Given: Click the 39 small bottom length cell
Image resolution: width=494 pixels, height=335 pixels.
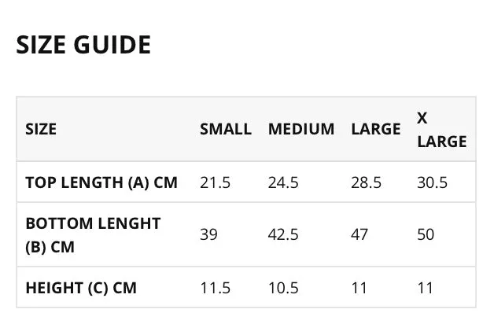Looking at the screenshot, I should point(208,234).
